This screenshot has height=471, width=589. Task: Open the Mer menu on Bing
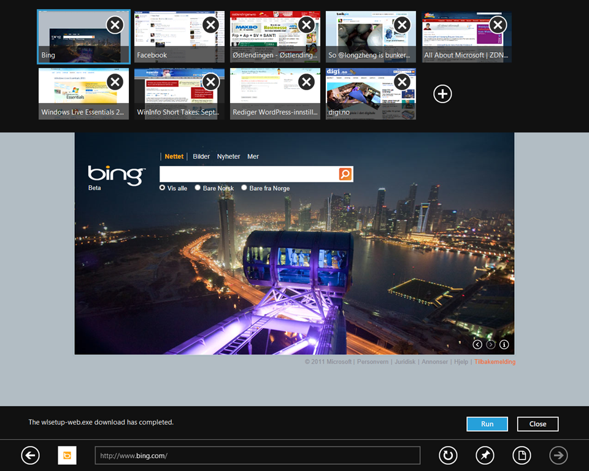(x=253, y=156)
